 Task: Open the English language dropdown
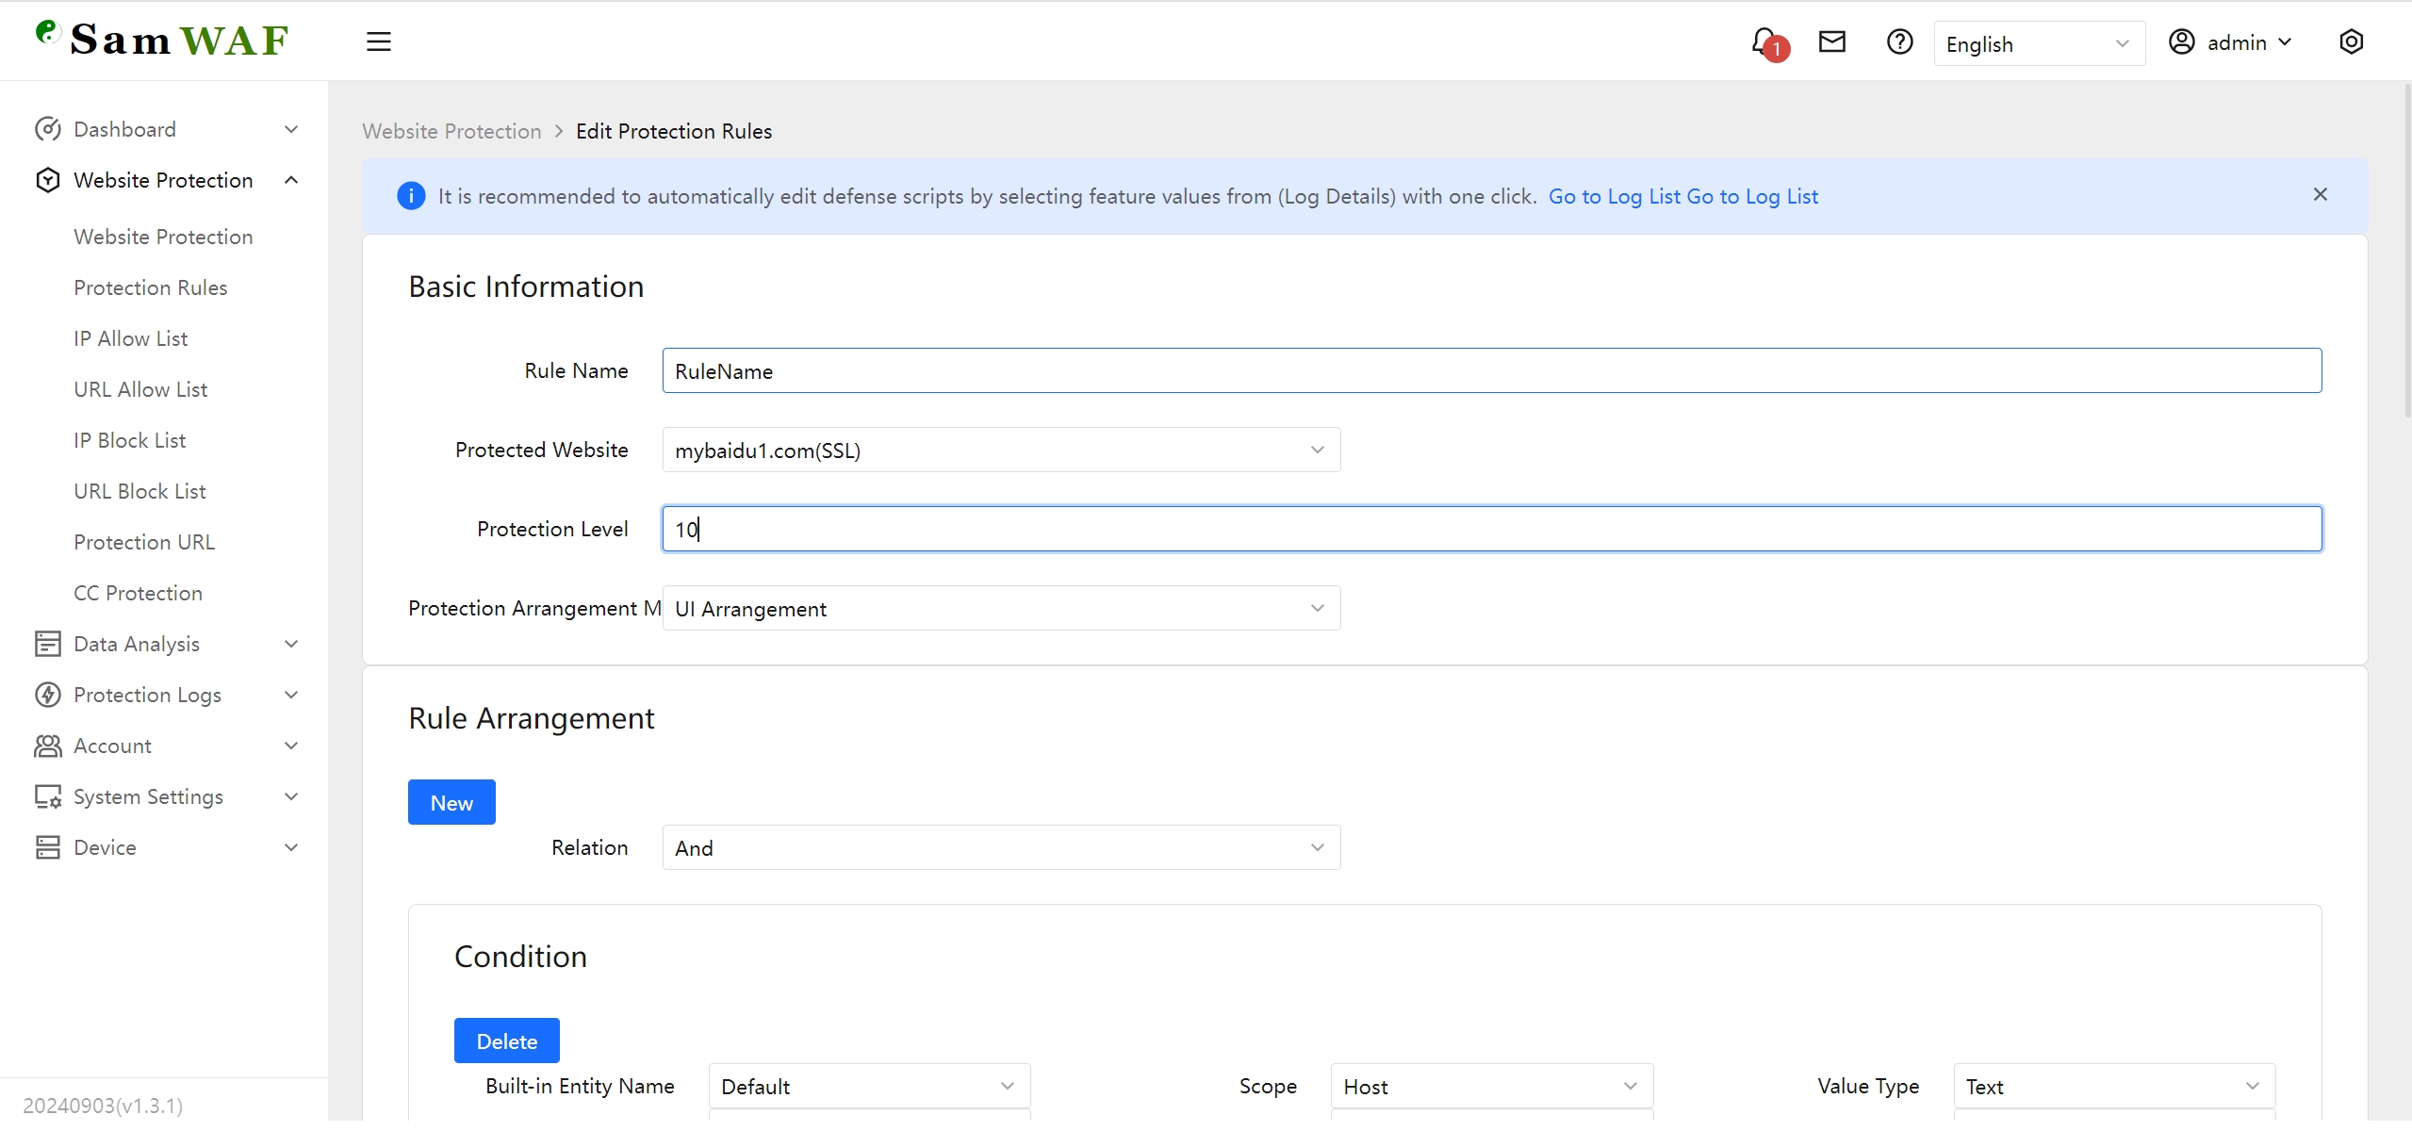coord(2038,44)
